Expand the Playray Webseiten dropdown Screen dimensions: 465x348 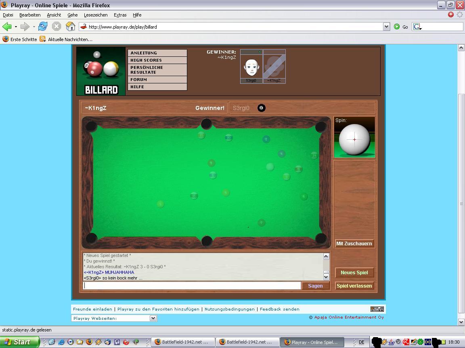point(153,318)
